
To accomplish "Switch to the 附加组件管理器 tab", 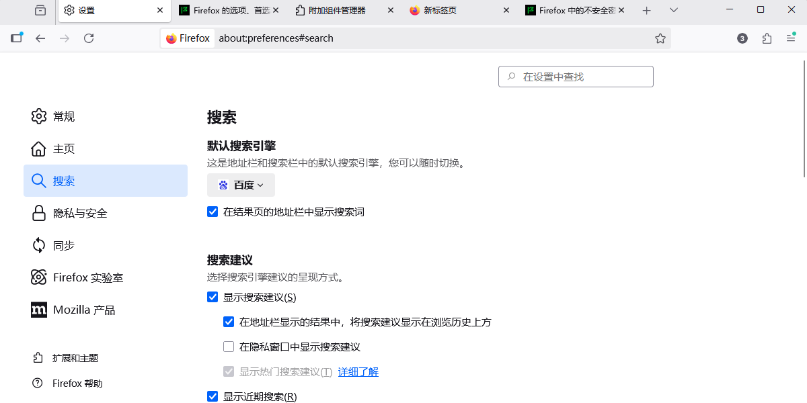I will pyautogui.click(x=344, y=10).
